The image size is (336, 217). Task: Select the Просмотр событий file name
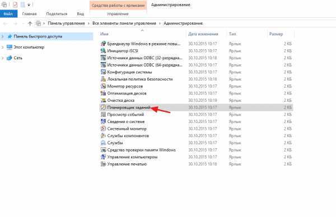click(125, 115)
